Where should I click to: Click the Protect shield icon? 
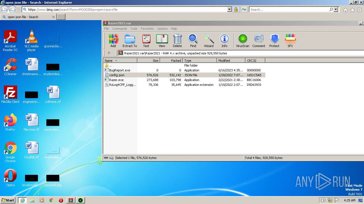pos(274,41)
